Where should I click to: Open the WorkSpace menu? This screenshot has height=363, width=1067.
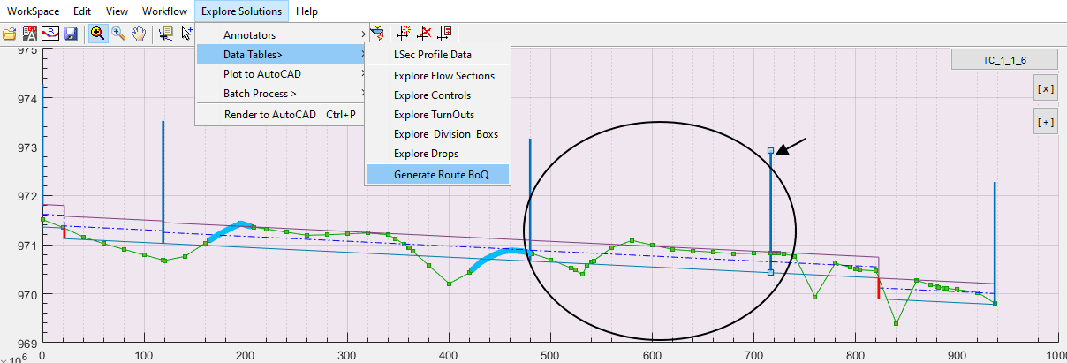click(x=34, y=11)
